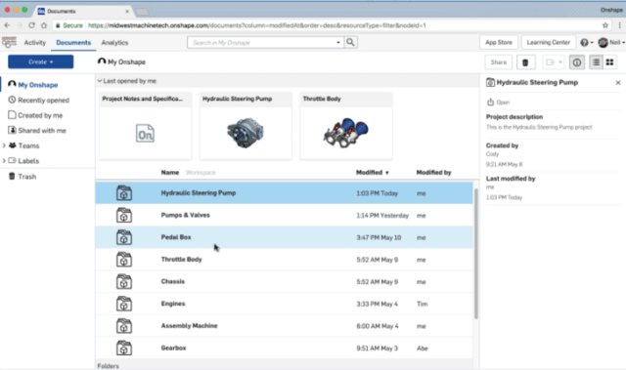
Task: Click the Folders section heading
Action: coord(109,366)
